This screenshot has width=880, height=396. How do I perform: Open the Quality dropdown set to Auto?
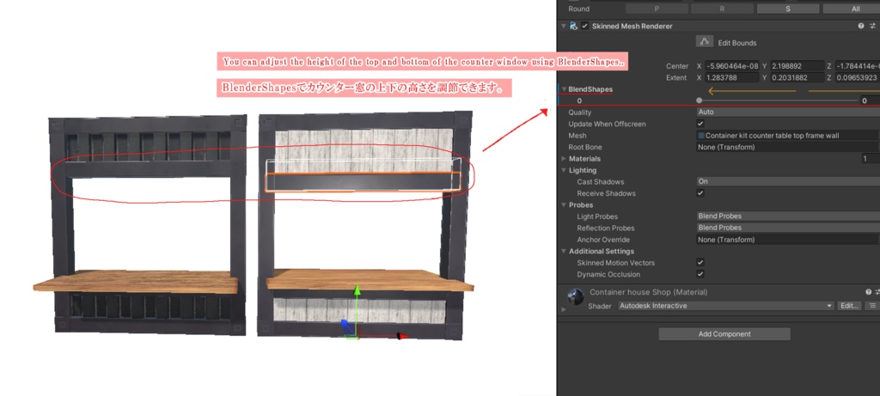788,113
